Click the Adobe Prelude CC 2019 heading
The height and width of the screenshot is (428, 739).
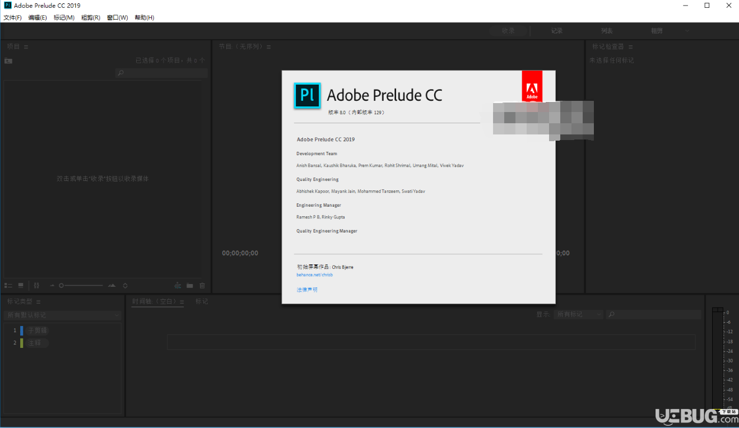pyautogui.click(x=326, y=139)
